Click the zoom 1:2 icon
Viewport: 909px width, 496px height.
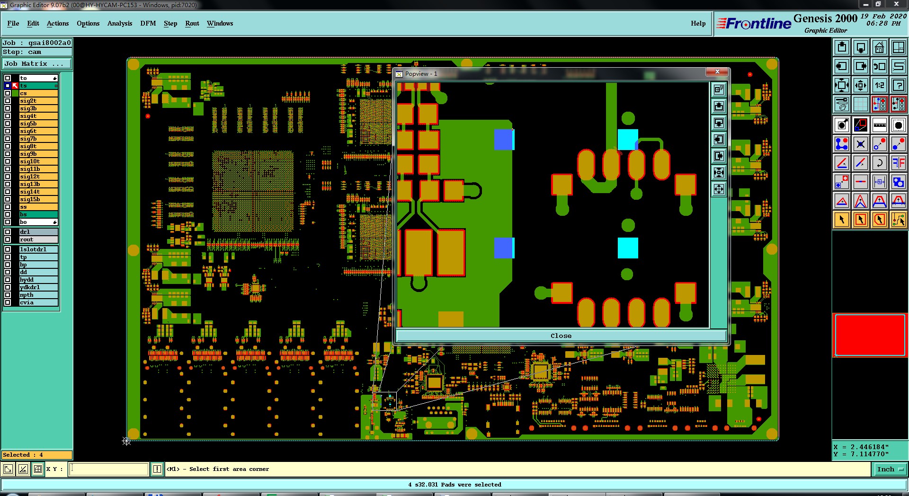click(879, 85)
